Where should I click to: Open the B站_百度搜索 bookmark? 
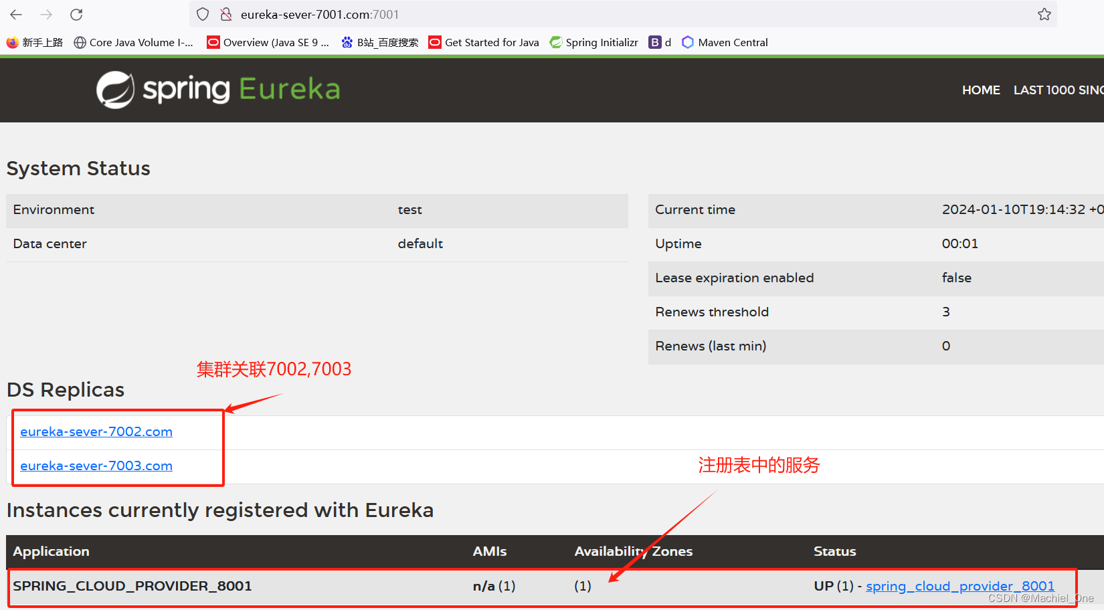pyautogui.click(x=379, y=42)
